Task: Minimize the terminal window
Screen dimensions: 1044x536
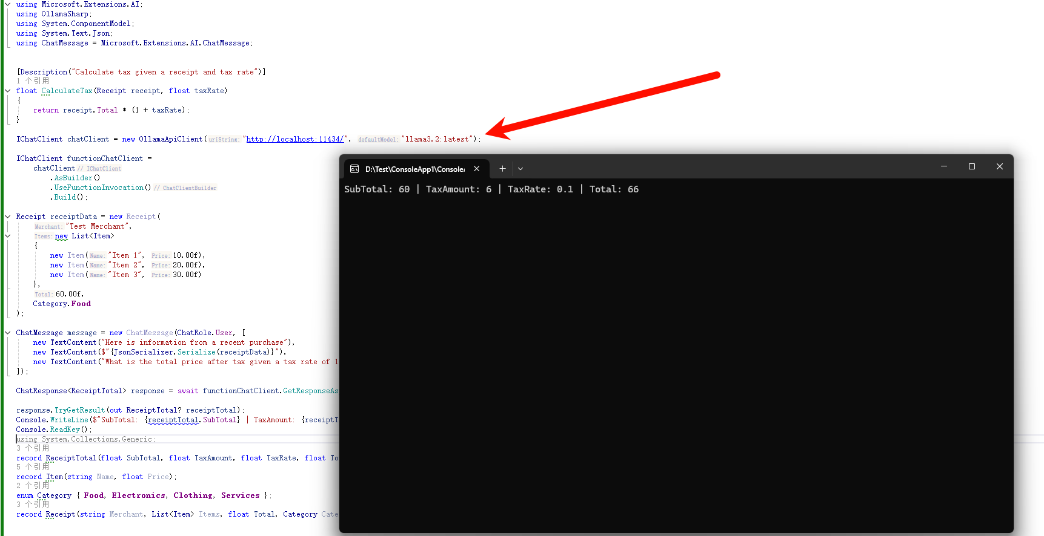Action: point(944,166)
